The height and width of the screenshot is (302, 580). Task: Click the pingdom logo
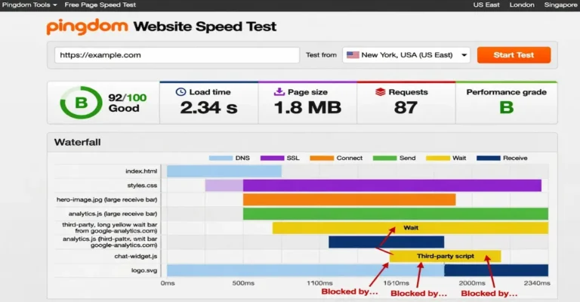tap(88, 26)
